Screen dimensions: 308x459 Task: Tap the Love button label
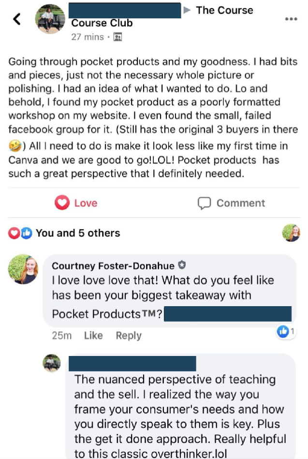tap(86, 203)
